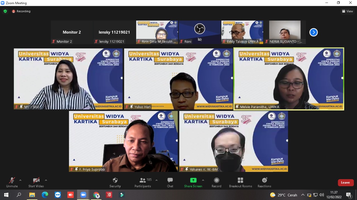The width and height of the screenshot is (357, 200).
Task: Select Melvie Paramitha's video tile
Action: [289, 79]
